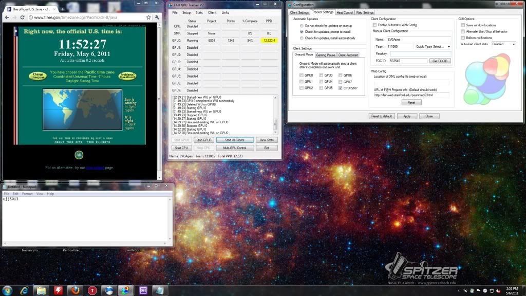Click into the Passkey input field
The image size is (526, 296).
pos(420,53)
